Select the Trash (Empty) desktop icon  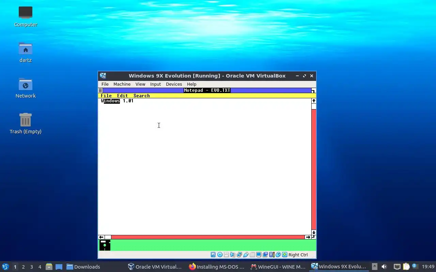pyautogui.click(x=26, y=124)
